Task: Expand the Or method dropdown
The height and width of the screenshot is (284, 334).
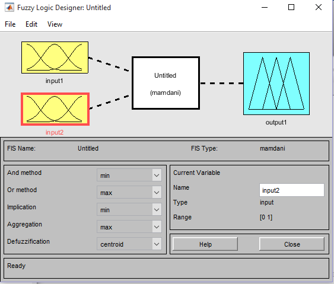Action: click(x=129, y=193)
